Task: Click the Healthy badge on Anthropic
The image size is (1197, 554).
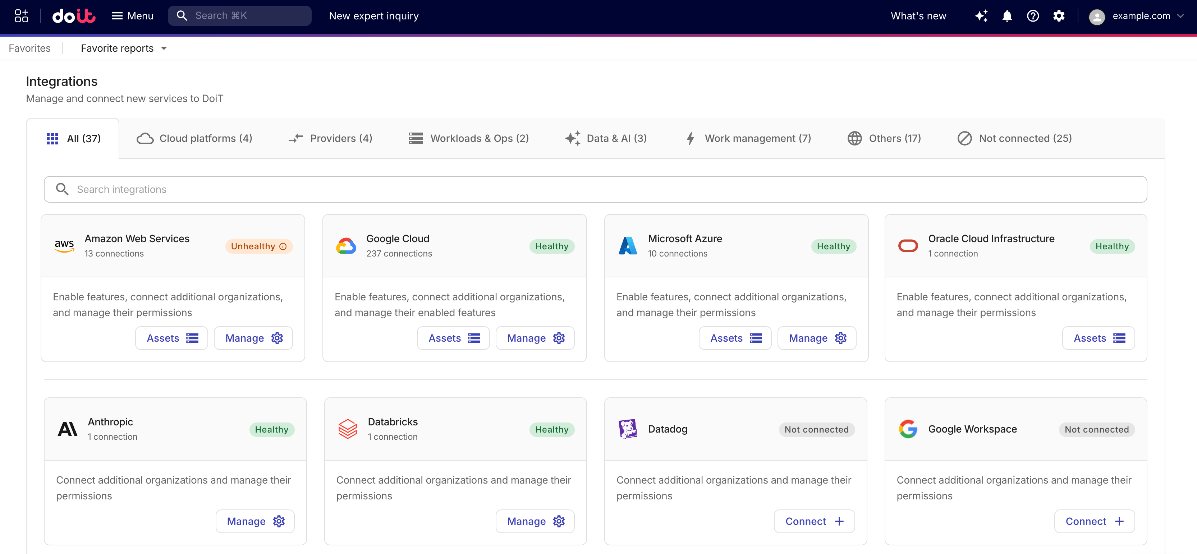Action: [272, 430]
